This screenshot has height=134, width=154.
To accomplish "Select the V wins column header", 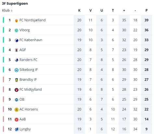I will click(x=90, y=10).
